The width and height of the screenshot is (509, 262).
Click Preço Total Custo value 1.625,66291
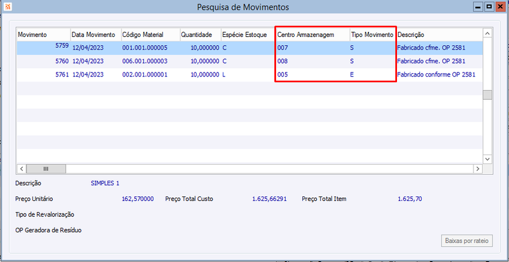tap(269, 199)
